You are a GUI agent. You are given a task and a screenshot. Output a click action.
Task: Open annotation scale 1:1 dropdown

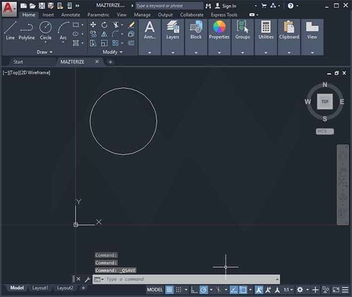tap(288, 290)
